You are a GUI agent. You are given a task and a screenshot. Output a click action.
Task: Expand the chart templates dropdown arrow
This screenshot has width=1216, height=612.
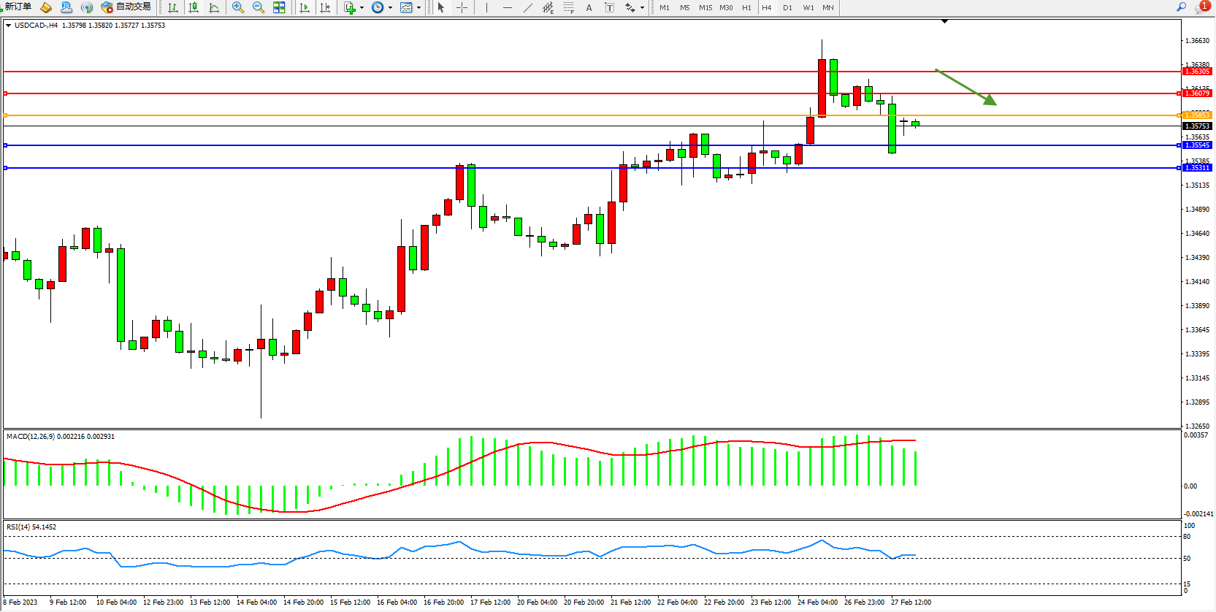click(418, 8)
